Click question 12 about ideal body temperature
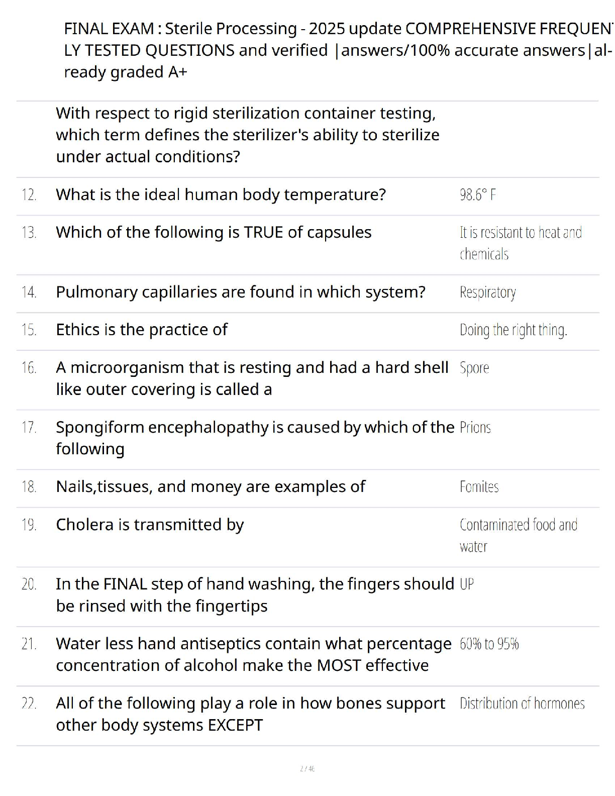Image resolution: width=615 pixels, height=796 pixels. pos(221,194)
